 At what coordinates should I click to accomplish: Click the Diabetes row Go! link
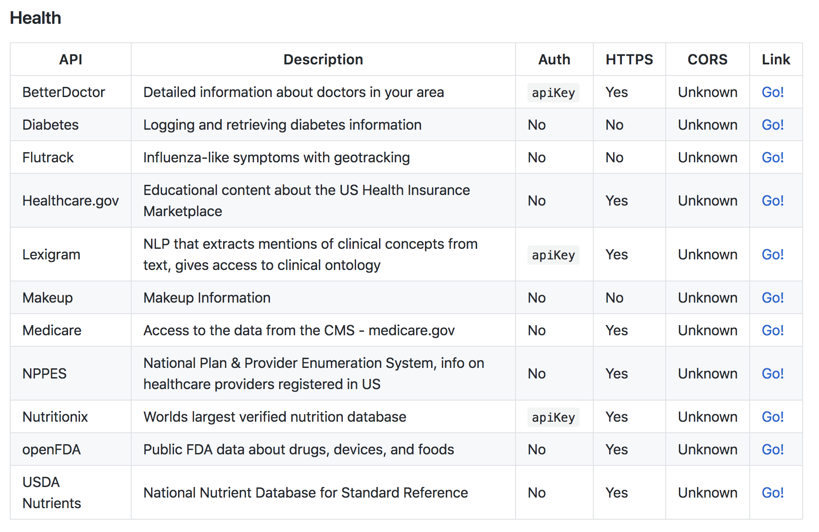click(x=772, y=125)
